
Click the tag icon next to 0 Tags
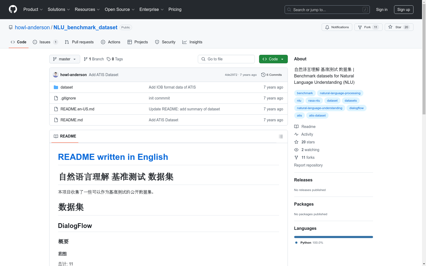click(x=109, y=59)
